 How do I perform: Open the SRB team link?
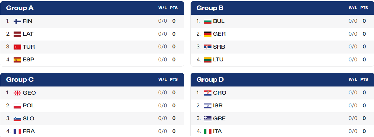[219, 47]
